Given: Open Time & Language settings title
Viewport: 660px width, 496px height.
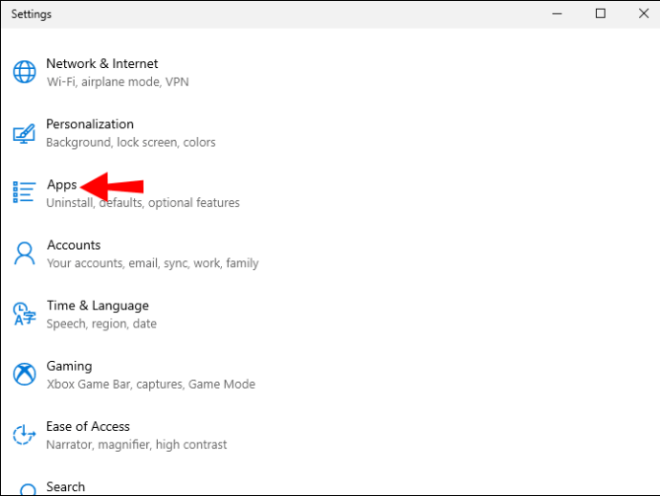Looking at the screenshot, I should click(x=98, y=305).
